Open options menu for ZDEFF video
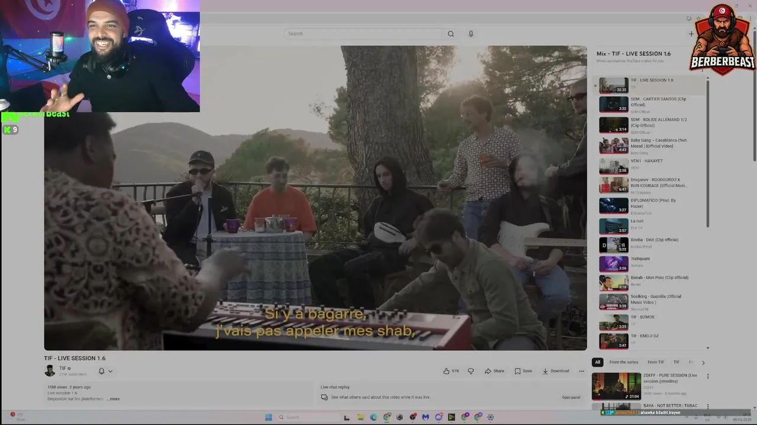This screenshot has width=757, height=425. [707, 376]
